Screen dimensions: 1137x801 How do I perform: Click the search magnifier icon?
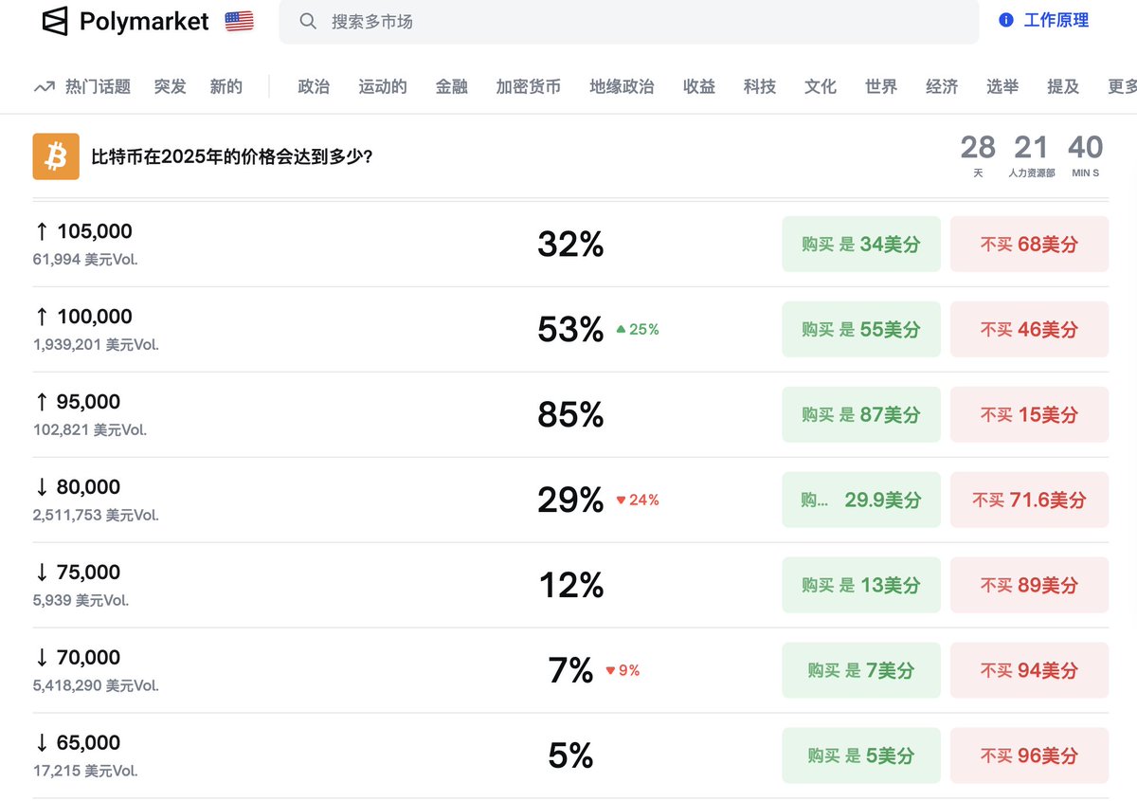pyautogui.click(x=308, y=21)
